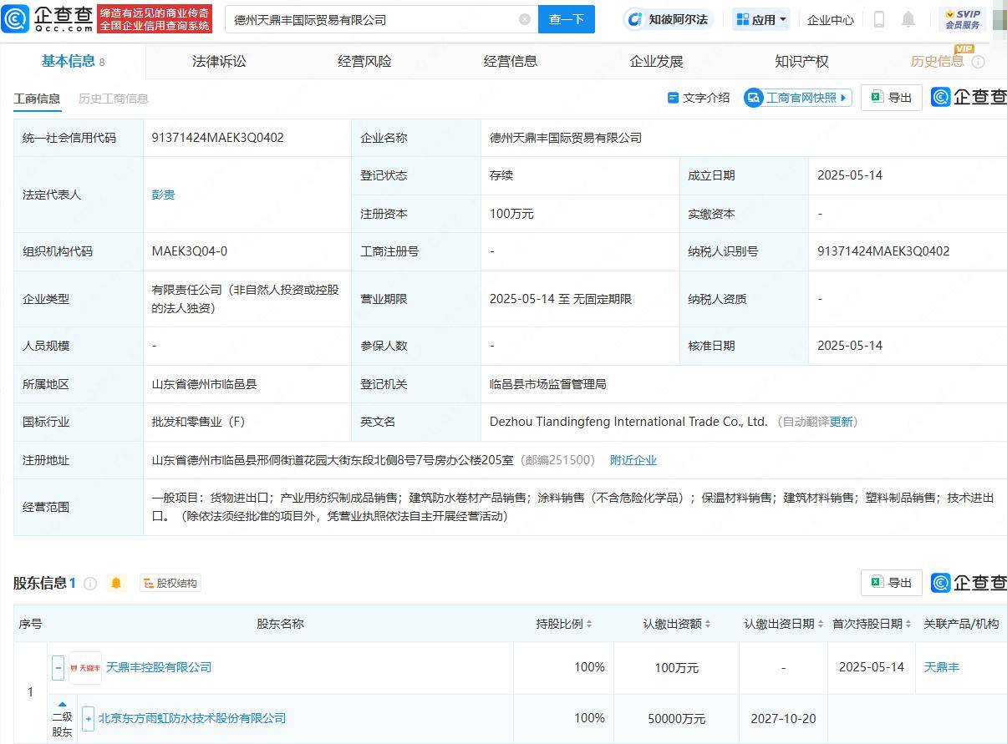
Task: Select the 历史工商信息 sub-tab
Action: (114, 99)
